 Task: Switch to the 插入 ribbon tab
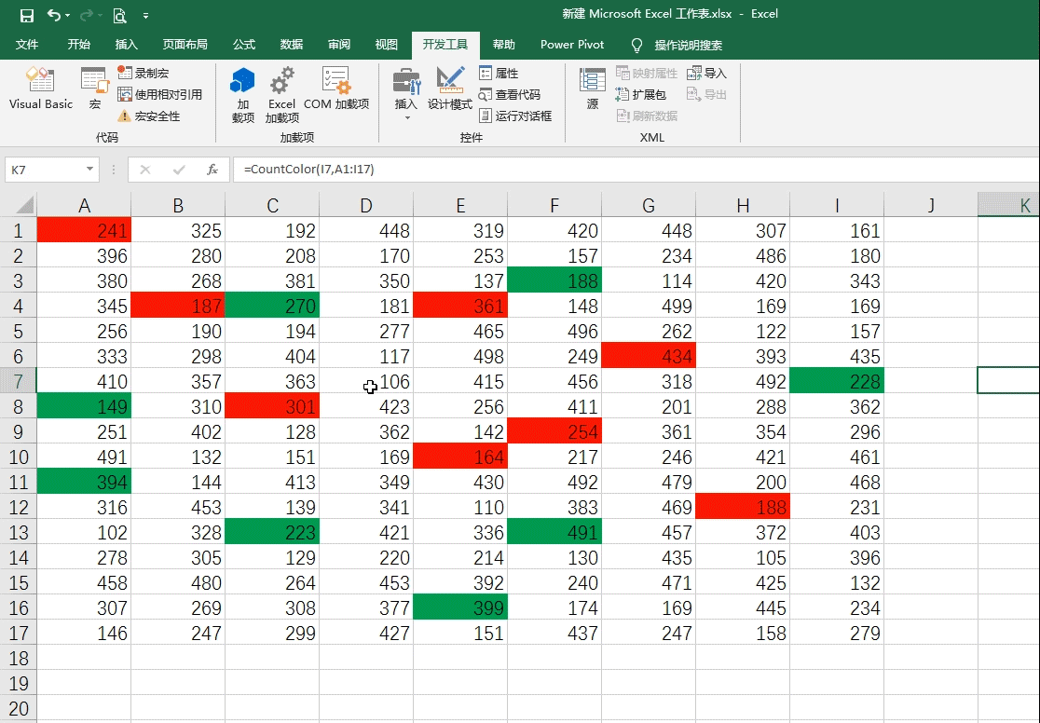pyautogui.click(x=126, y=45)
